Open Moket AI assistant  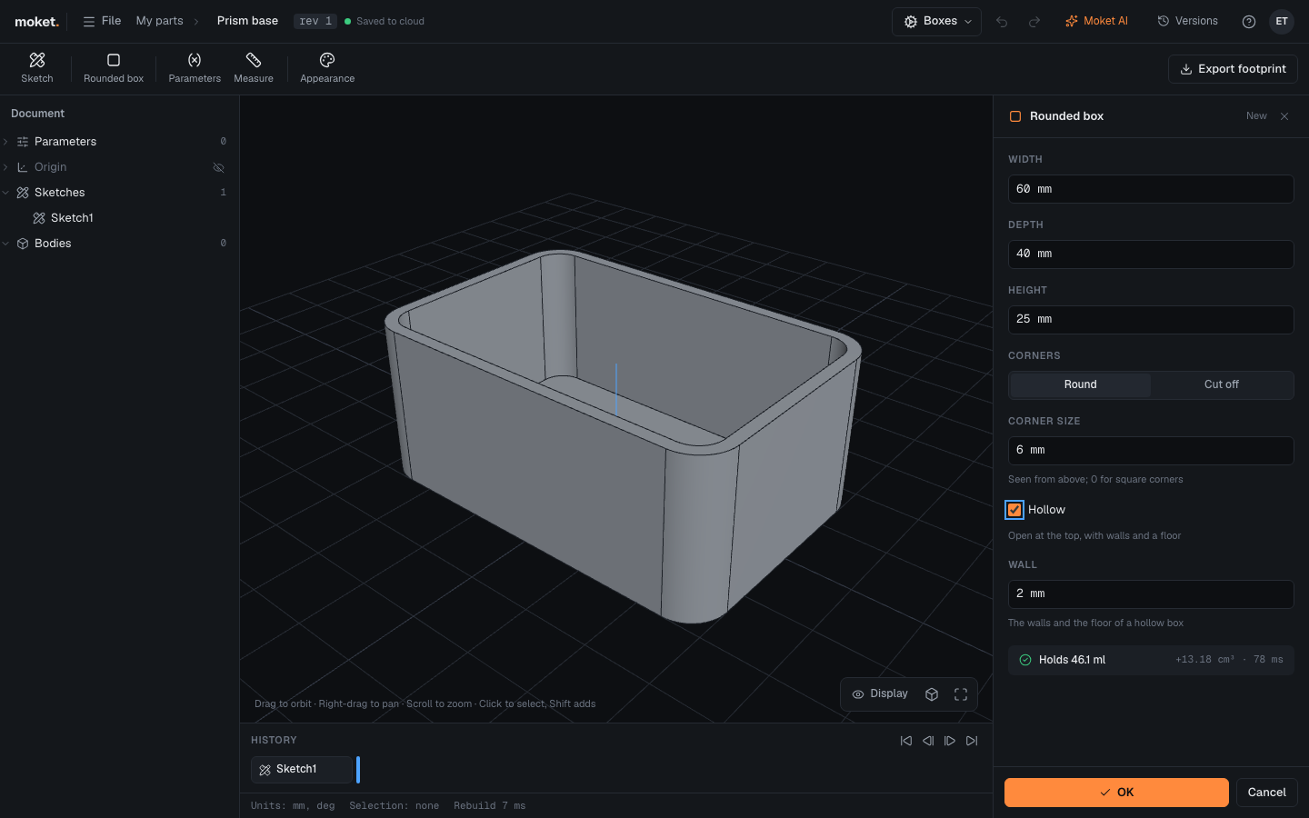point(1096,21)
